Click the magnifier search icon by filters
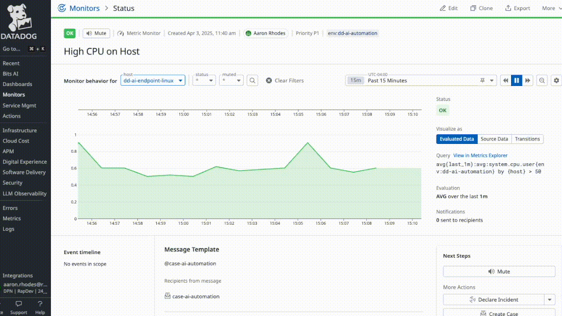562x316 pixels. [252, 80]
